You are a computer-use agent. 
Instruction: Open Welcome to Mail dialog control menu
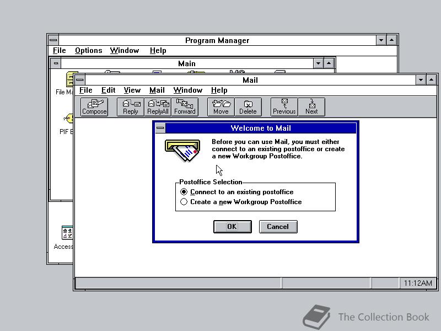[160, 128]
